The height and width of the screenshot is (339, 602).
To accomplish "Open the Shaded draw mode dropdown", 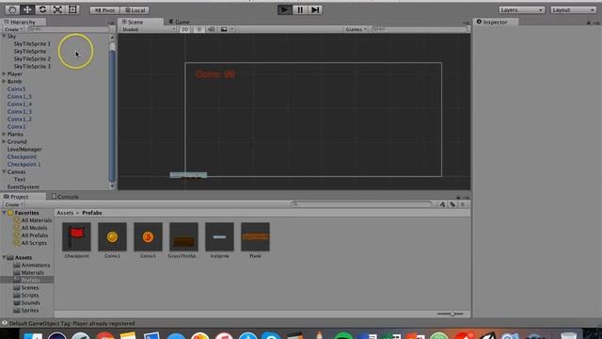I will [149, 29].
